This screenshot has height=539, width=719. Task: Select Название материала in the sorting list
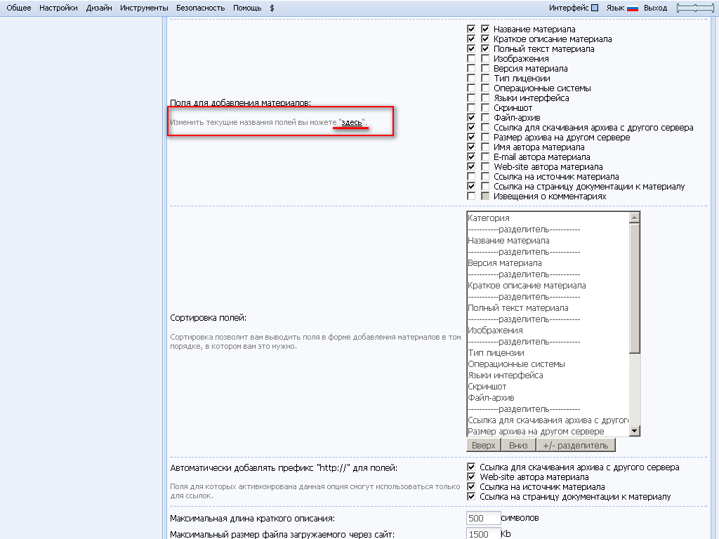click(x=548, y=241)
